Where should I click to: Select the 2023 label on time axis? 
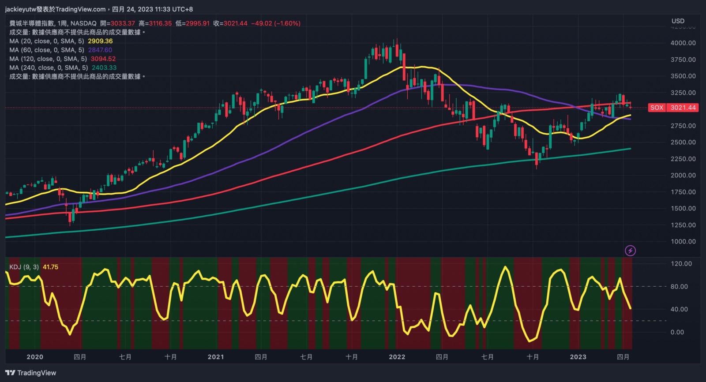578,357
